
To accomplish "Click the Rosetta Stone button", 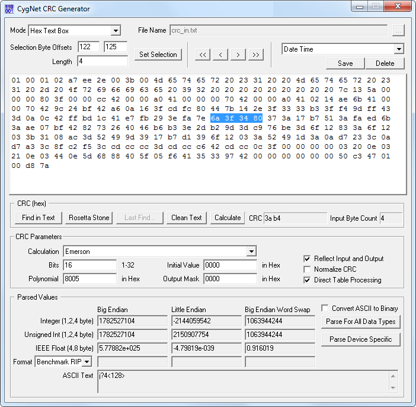I will [x=89, y=218].
